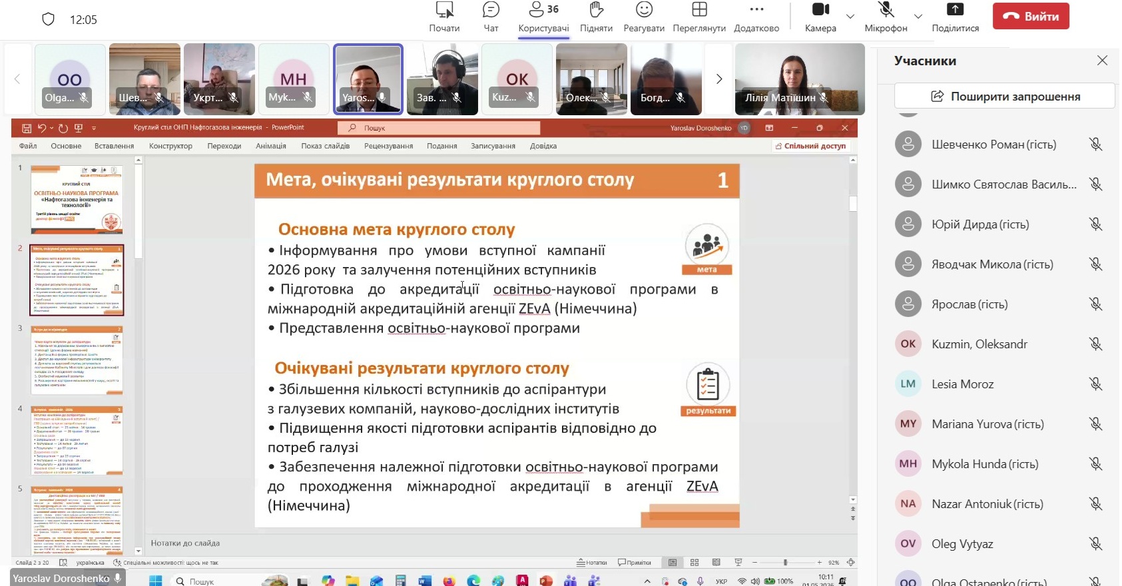
Task: Open the Рецензування ribbon tab
Action: [x=388, y=146]
